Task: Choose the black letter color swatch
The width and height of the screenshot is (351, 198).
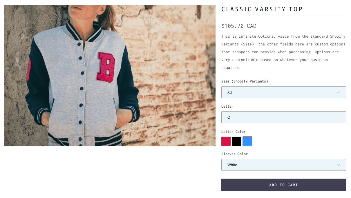Action: coord(237,141)
